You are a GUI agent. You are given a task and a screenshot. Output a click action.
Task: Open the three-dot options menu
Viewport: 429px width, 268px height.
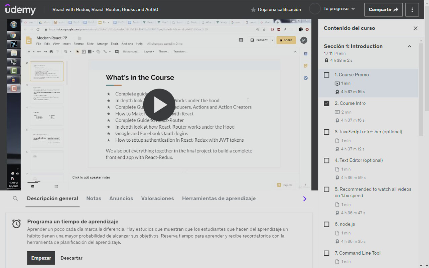tap(412, 10)
